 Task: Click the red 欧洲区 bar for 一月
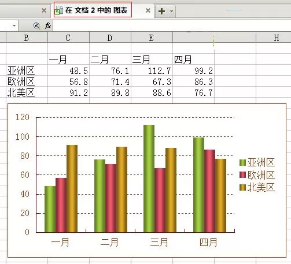61,205
